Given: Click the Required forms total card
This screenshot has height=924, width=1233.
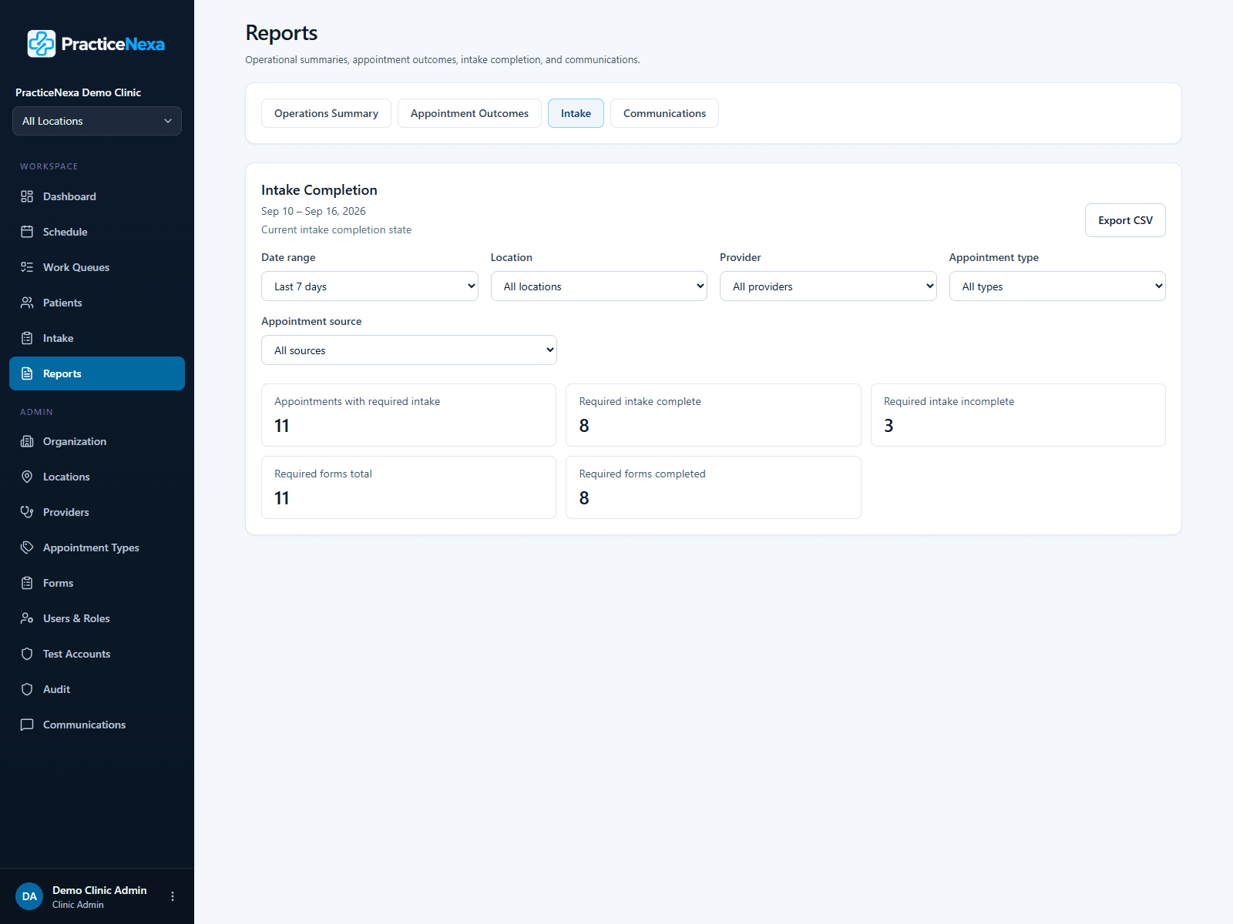Looking at the screenshot, I should [x=408, y=487].
